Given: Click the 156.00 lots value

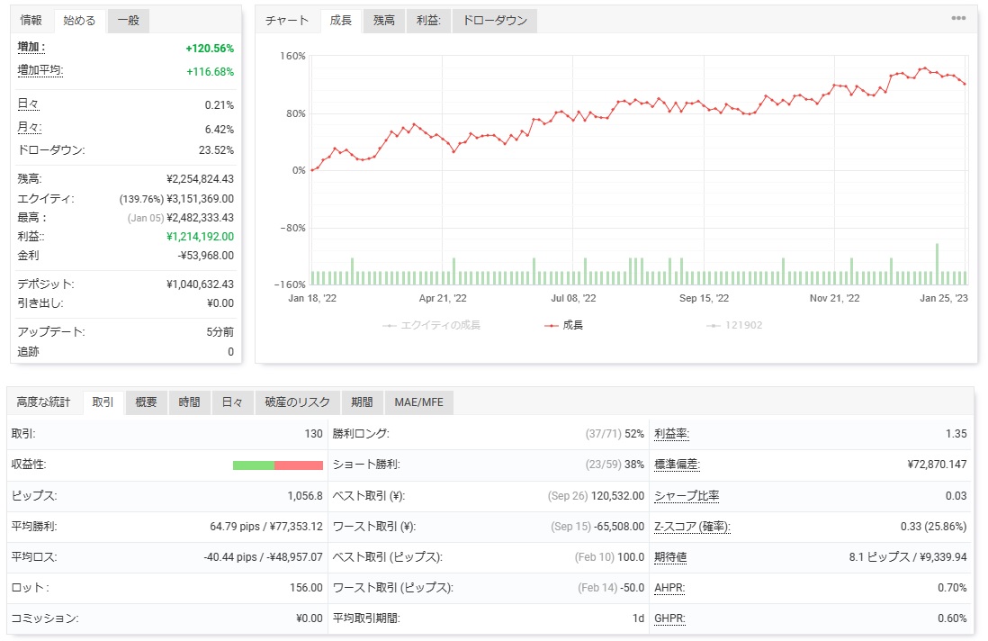Looking at the screenshot, I should point(306,587).
